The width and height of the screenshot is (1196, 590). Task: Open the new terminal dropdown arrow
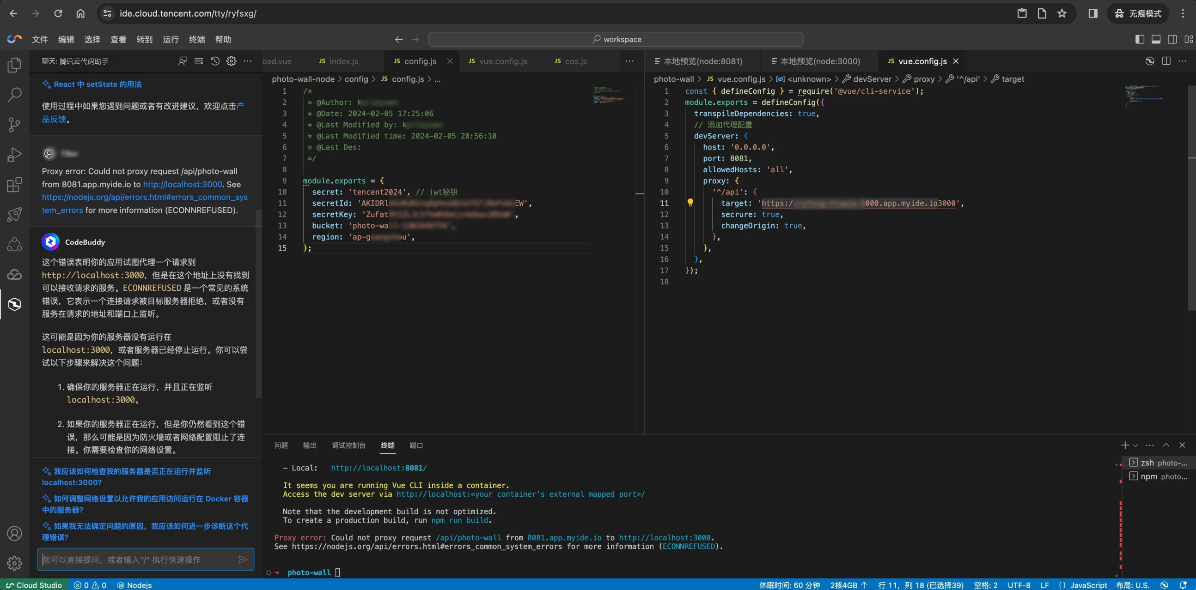[x=1135, y=446]
